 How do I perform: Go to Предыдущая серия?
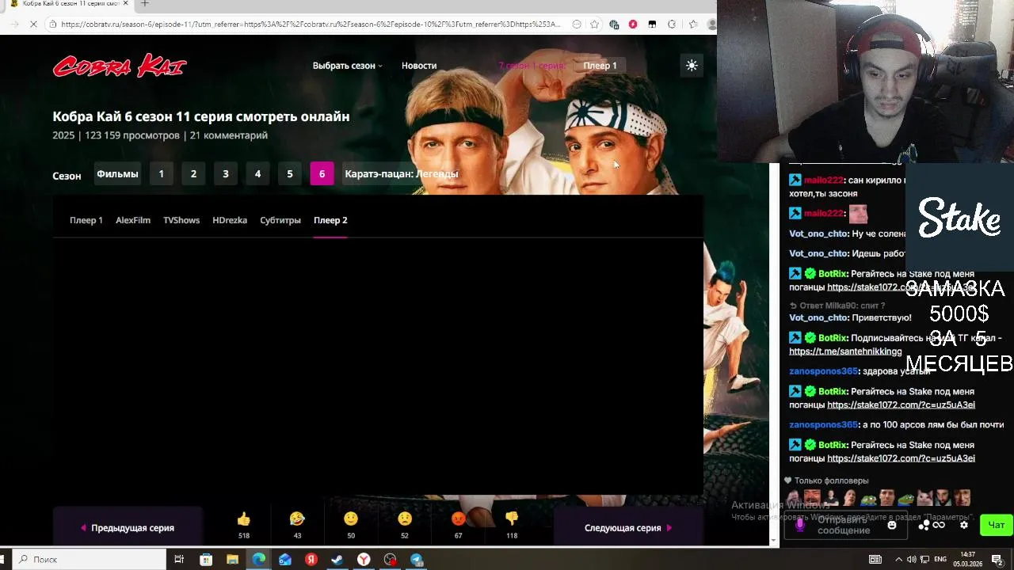128,528
